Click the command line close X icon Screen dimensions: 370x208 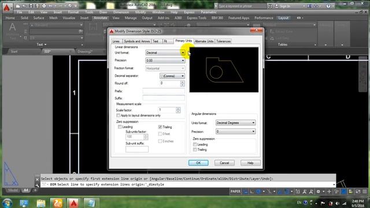37,180
